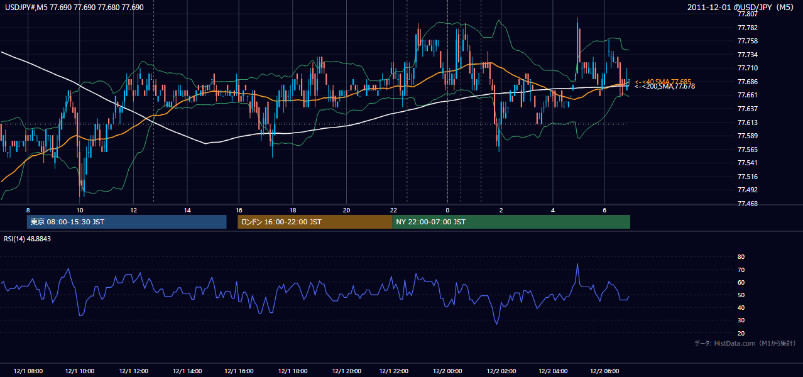
Task: Click RSI scale level 70
Action: click(x=741, y=270)
